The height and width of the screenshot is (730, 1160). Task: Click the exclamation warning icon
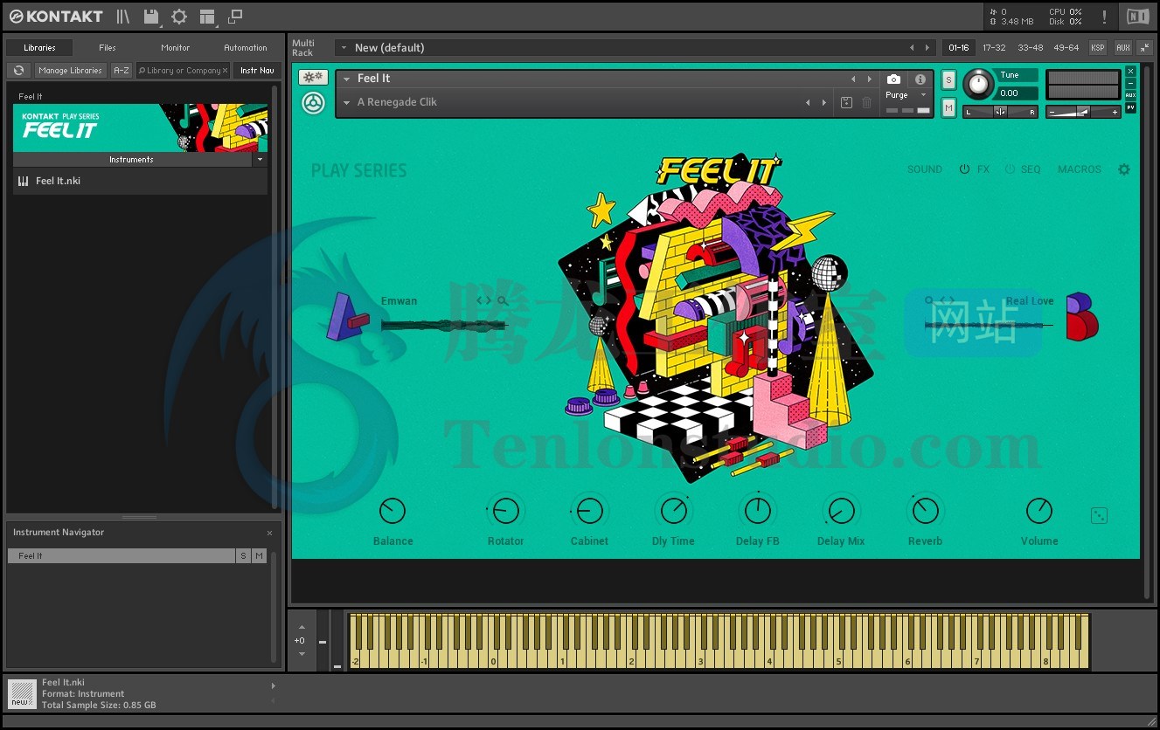pyautogui.click(x=1104, y=17)
